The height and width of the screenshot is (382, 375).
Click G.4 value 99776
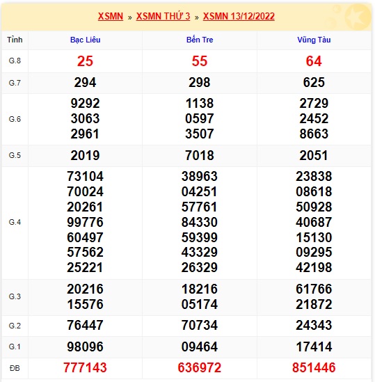tap(86, 222)
